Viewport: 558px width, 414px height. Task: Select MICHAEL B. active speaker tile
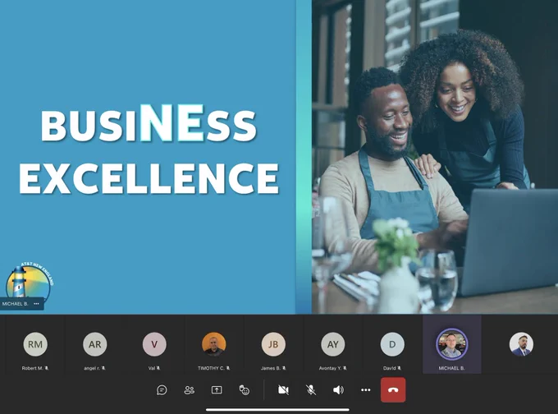(452, 344)
